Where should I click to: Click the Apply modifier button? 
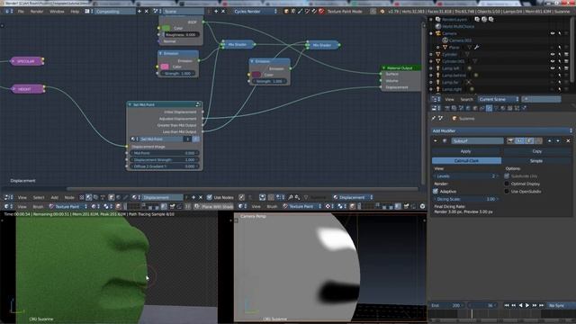466,151
